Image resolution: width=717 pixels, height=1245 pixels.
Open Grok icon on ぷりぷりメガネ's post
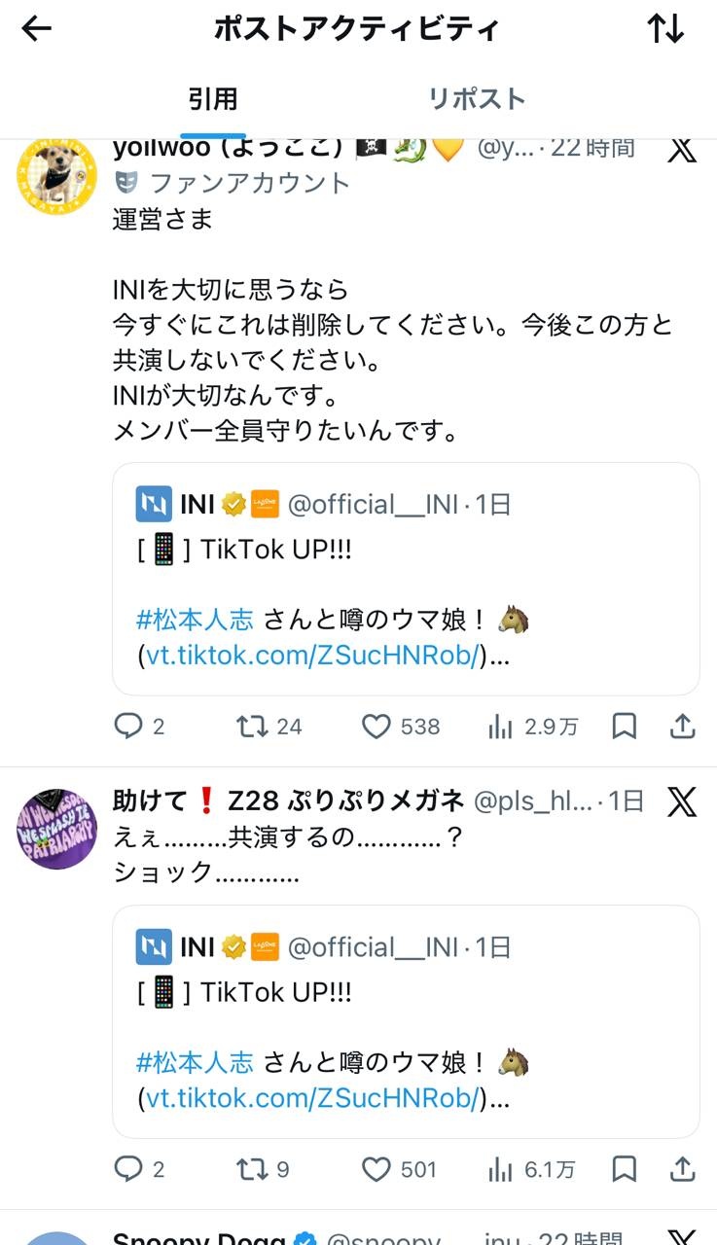click(x=682, y=801)
